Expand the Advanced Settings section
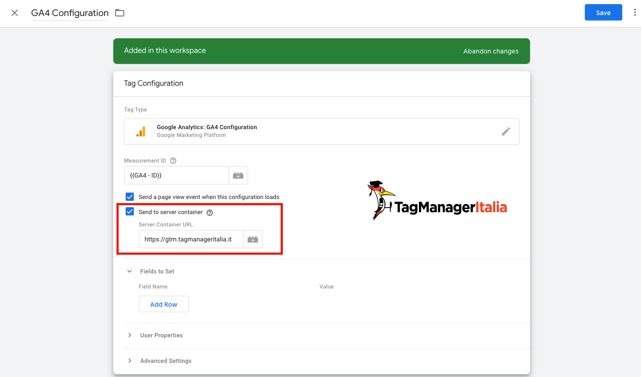641x377 pixels. [130, 361]
